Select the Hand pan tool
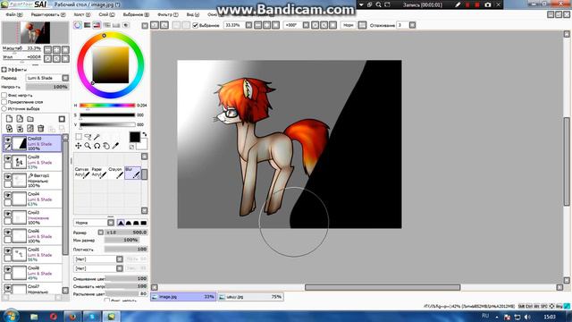The width and height of the screenshot is (572, 322). [x=105, y=146]
